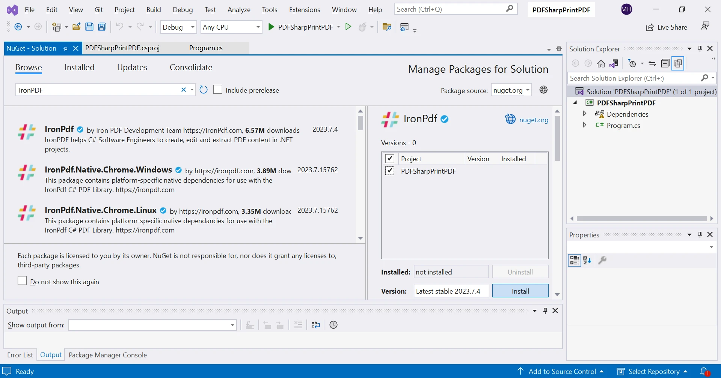
Task: Switch to the Installed tab
Action: [x=79, y=67]
